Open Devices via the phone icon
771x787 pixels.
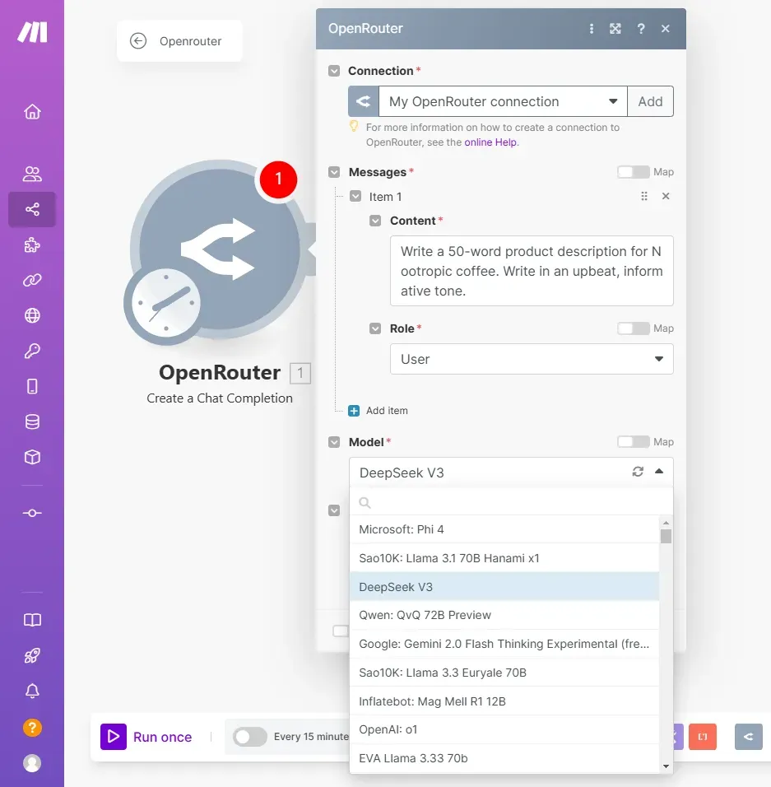[x=32, y=386]
